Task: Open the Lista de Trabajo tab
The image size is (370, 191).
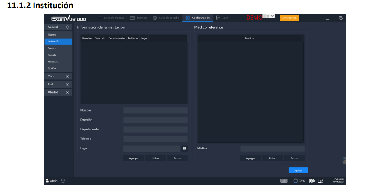Action: (x=111, y=18)
